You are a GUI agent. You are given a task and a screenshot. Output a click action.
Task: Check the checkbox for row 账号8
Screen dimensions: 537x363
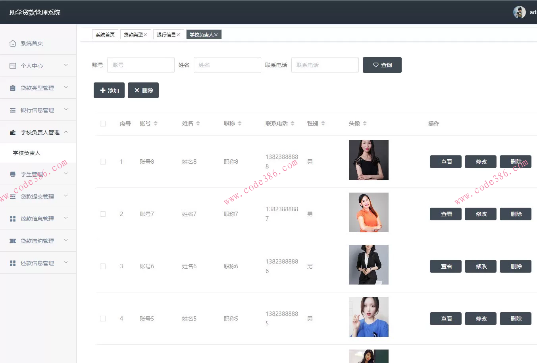pos(103,161)
